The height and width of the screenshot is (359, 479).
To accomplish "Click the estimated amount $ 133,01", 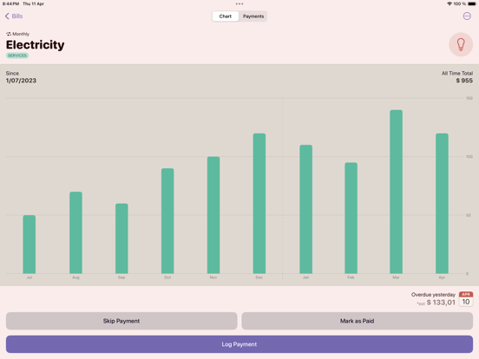I will coord(441,303).
